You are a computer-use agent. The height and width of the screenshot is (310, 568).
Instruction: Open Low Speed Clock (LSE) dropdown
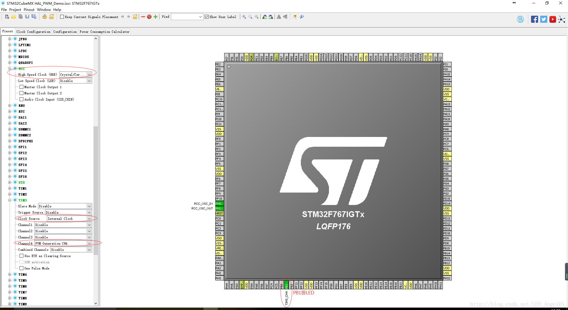pos(76,81)
